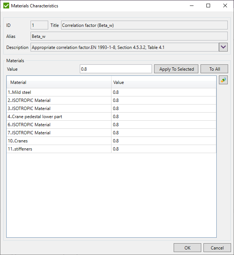Select the 10..Cranes material row
This screenshot has width=234, height=255.
tap(59, 141)
